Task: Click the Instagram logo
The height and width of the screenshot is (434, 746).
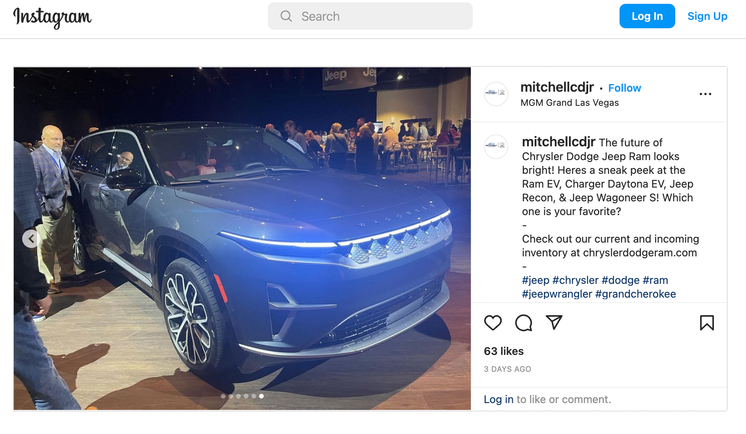Action: tap(52, 17)
